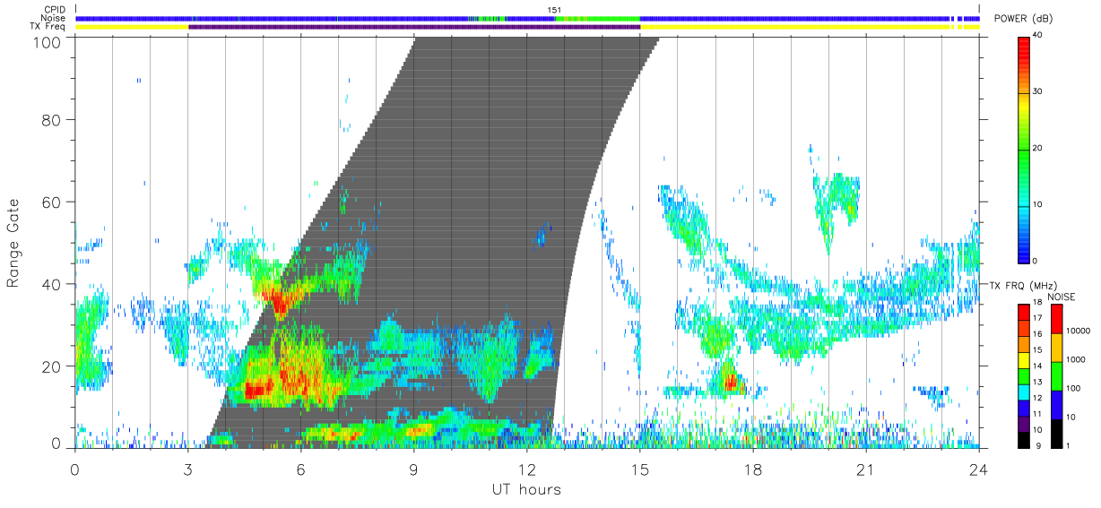
Task: Click Range Gate tick label 80
Action: 53,119
